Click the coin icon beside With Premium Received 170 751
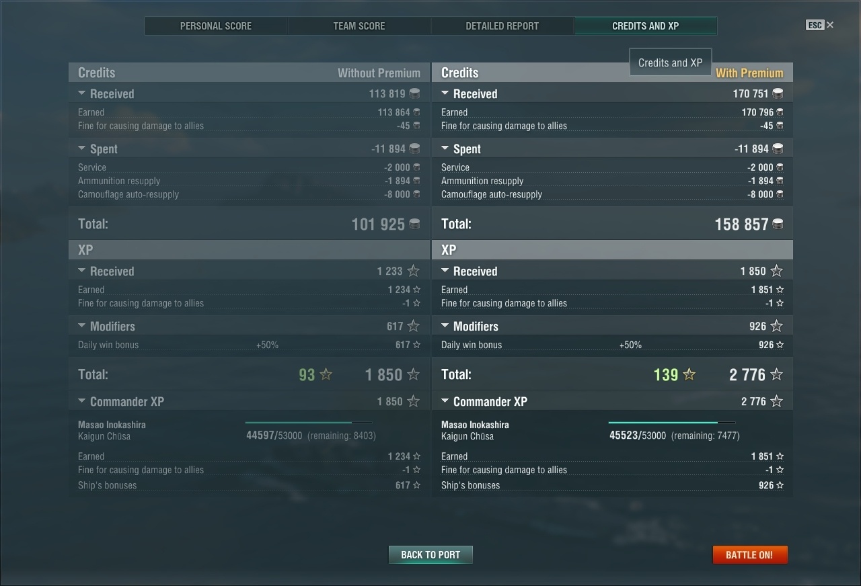The image size is (861, 586). coord(778,93)
